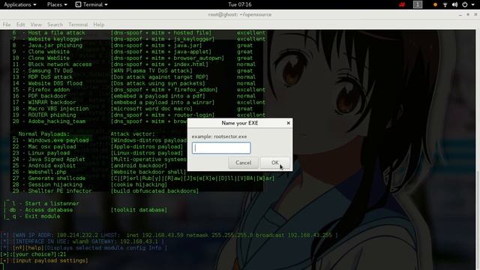
Task: Click line '15 - Firefox addon'
Action: [41, 90]
